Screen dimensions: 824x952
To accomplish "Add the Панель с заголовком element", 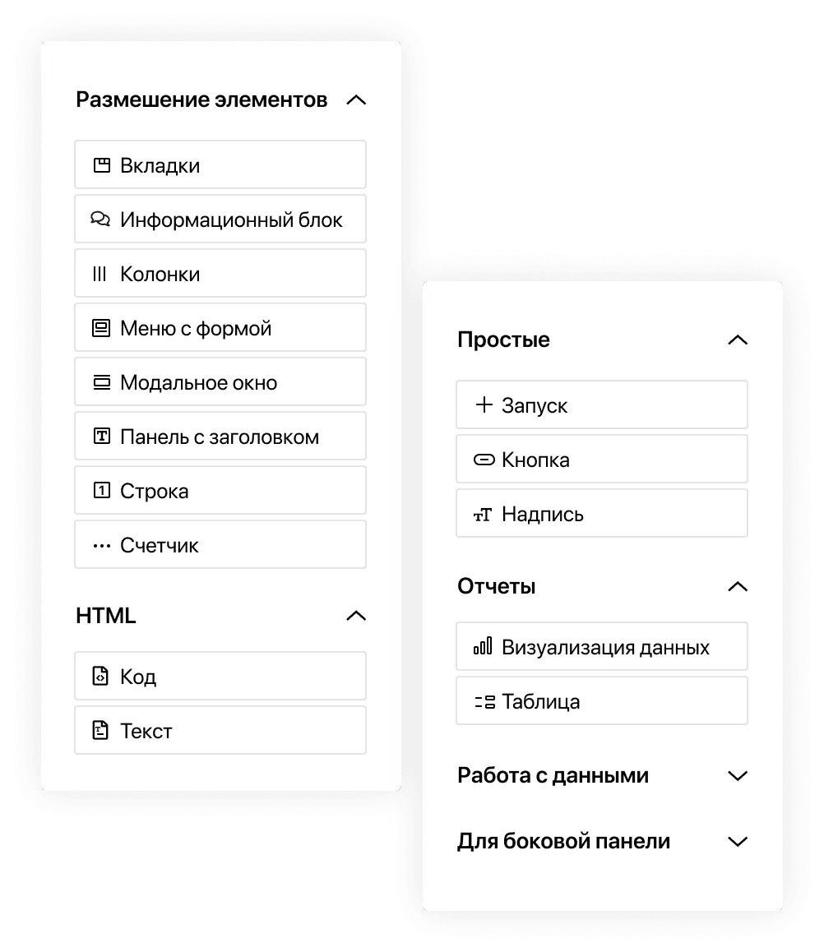I will [x=220, y=436].
